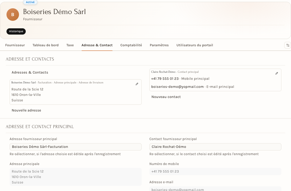Edit the Boiseries Démo Sàrl address card
Screen dimensions: 291x191
click(137, 84)
